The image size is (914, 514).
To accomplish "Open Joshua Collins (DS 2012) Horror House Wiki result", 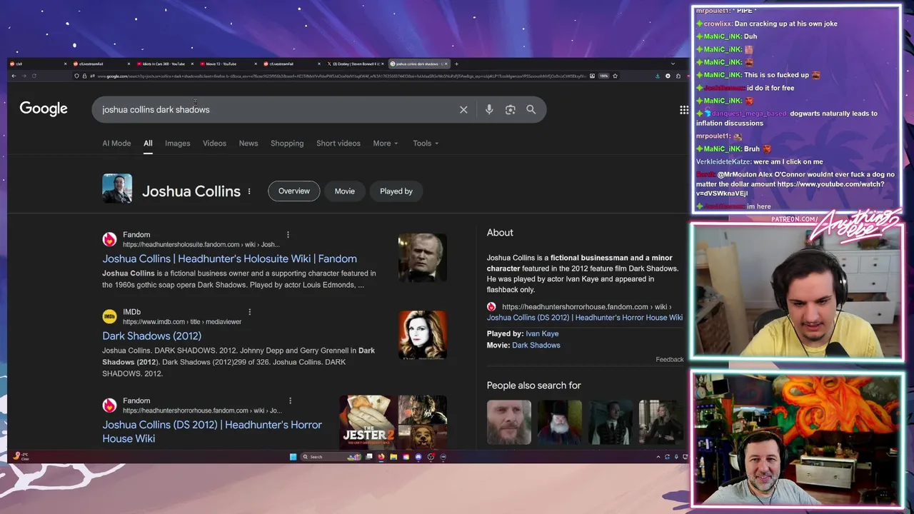I will click(x=211, y=432).
